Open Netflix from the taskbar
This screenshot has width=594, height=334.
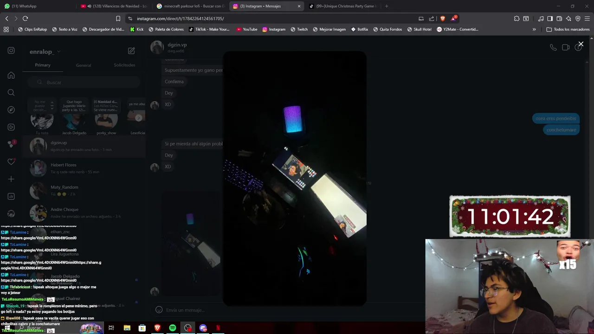(x=218, y=328)
